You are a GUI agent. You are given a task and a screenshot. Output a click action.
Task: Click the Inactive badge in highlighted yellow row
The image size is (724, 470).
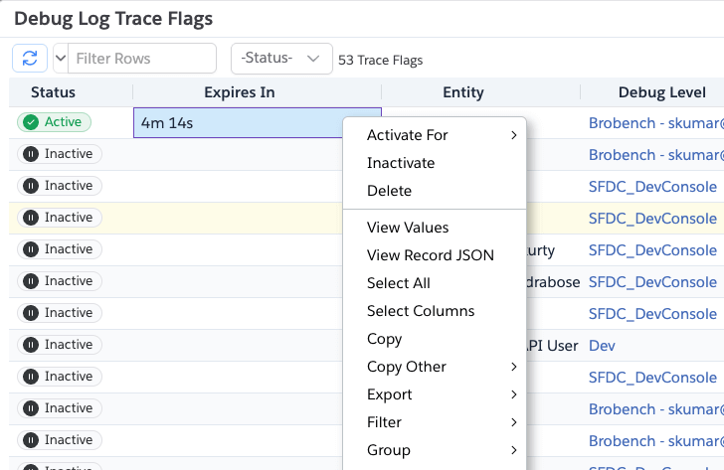coord(60,218)
